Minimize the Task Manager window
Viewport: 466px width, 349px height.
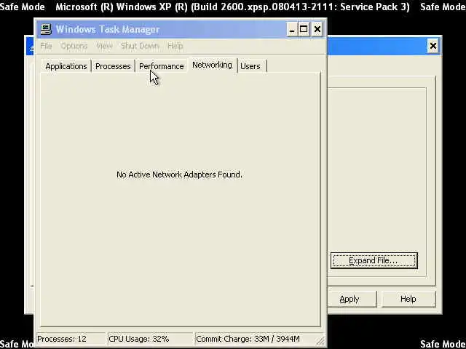click(x=292, y=29)
